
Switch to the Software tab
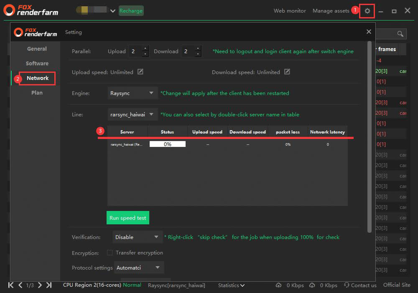pyautogui.click(x=37, y=64)
